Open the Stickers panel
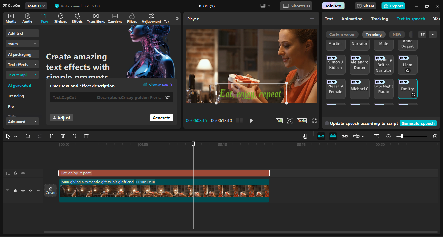 point(60,18)
